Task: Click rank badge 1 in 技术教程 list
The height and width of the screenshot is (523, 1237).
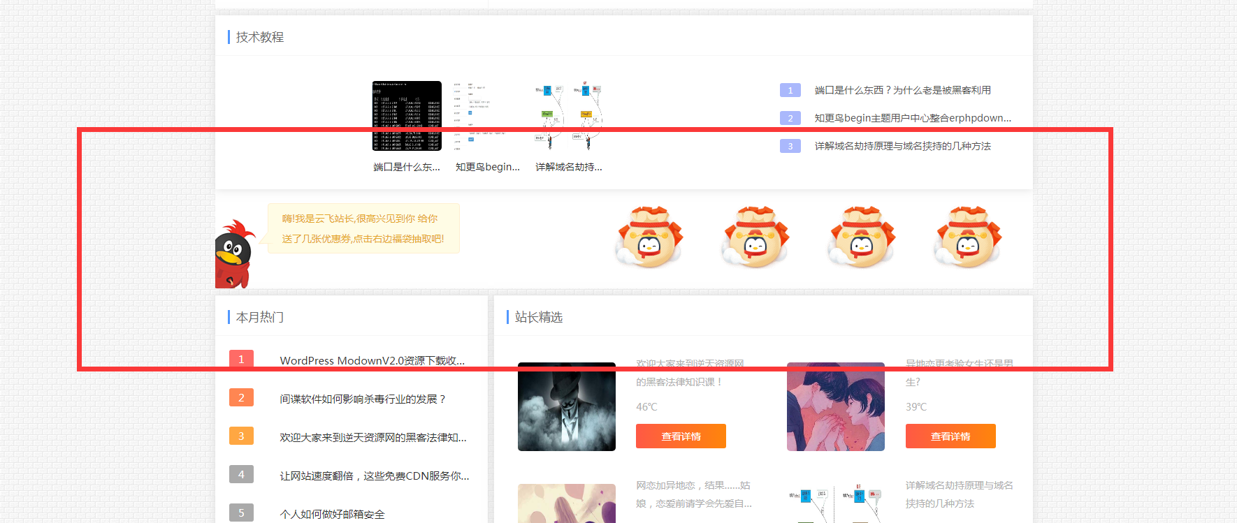Action: [x=790, y=90]
